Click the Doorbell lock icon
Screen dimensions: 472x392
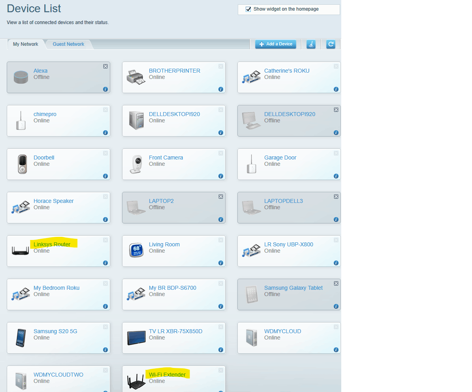(x=22, y=164)
